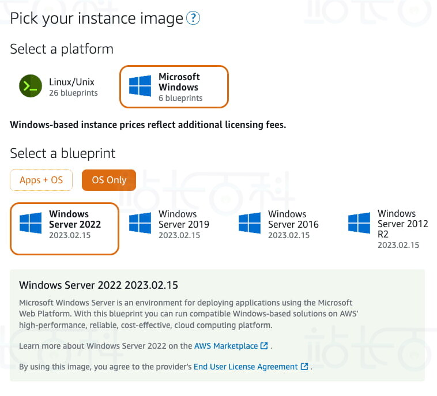
Task: Select the Linux/Unix platform label
Action: click(71, 82)
